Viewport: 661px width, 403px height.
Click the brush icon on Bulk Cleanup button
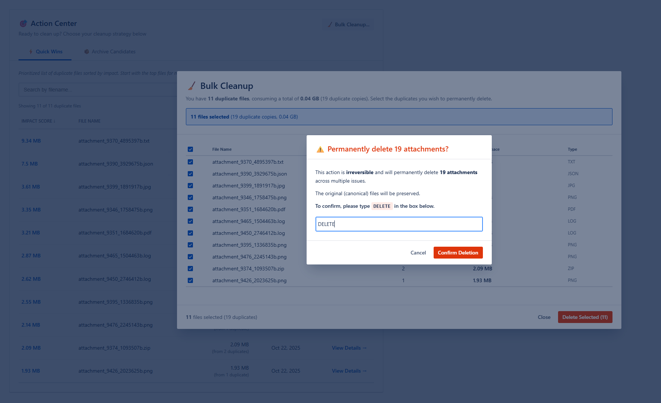330,24
